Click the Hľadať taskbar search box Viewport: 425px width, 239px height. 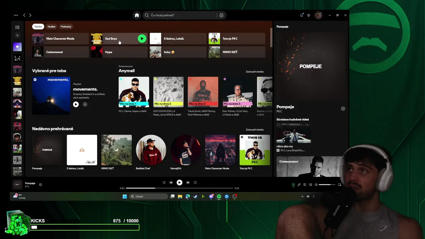148,197
